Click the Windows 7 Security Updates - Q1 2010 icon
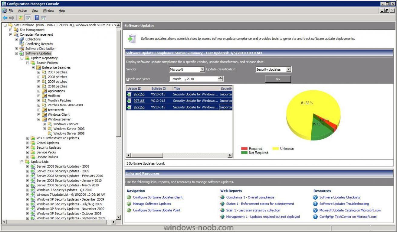397x232 pixels. (33, 190)
